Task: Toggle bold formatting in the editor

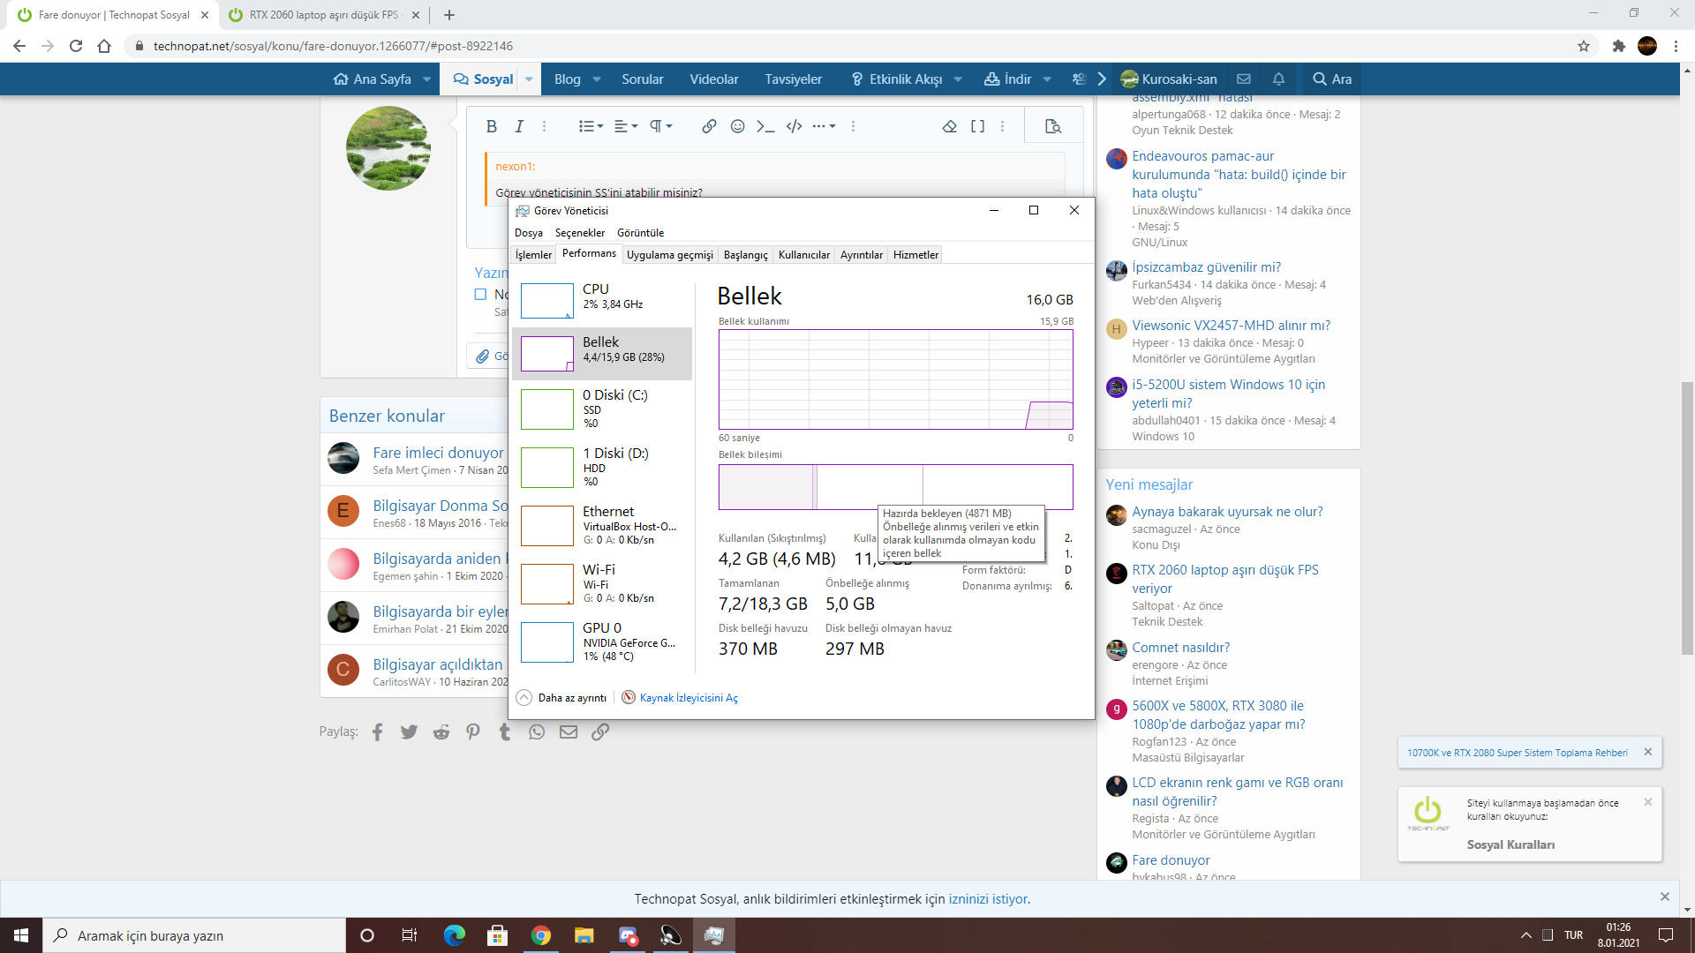Action: 491,126
